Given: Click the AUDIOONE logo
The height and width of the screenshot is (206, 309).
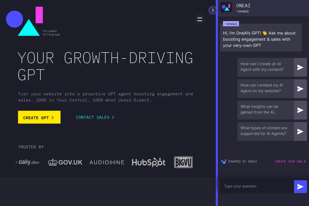Looking at the screenshot, I should 107,162.
